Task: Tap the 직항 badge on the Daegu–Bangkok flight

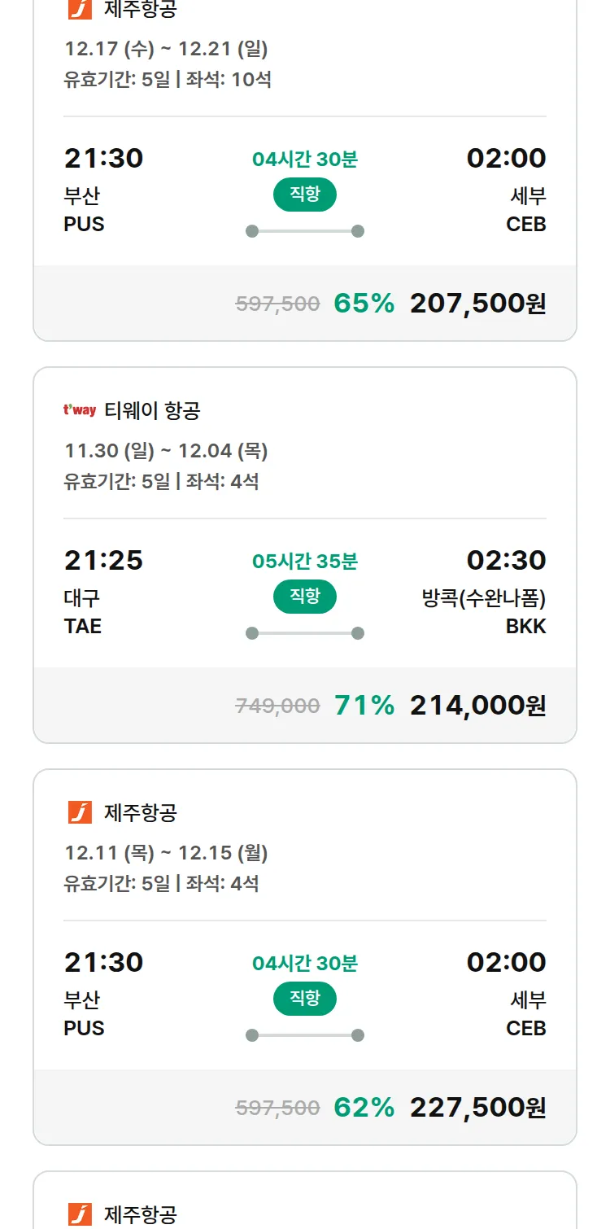Action: click(304, 597)
